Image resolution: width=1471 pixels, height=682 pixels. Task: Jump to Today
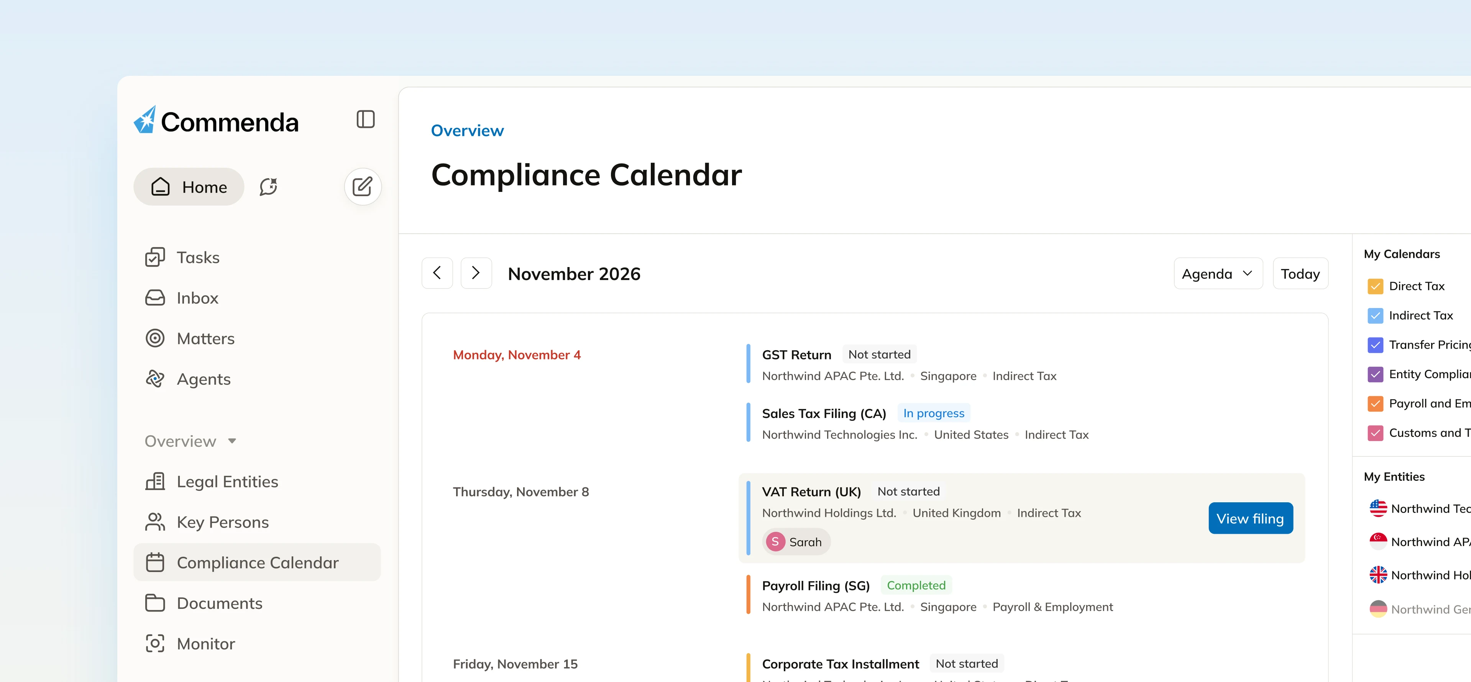[x=1300, y=273]
